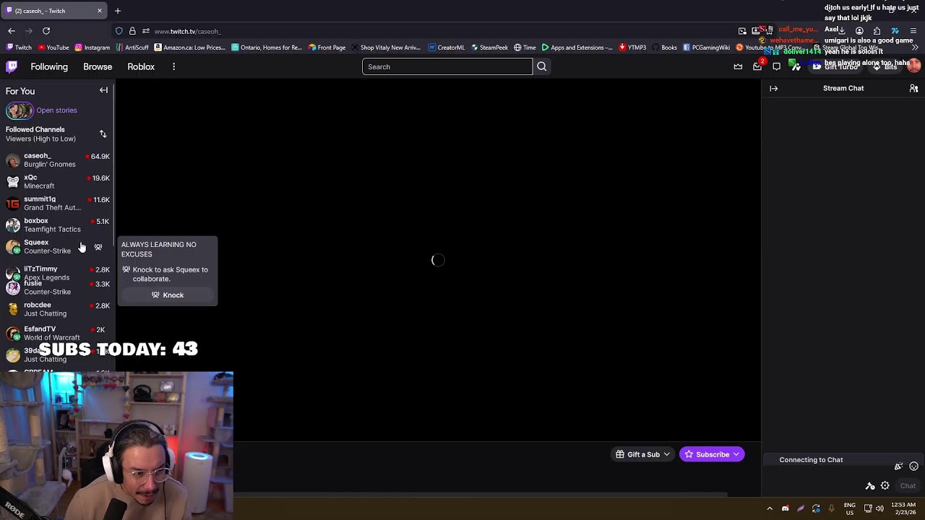
Task: Sort followed channels by viewers
Action: click(x=103, y=134)
